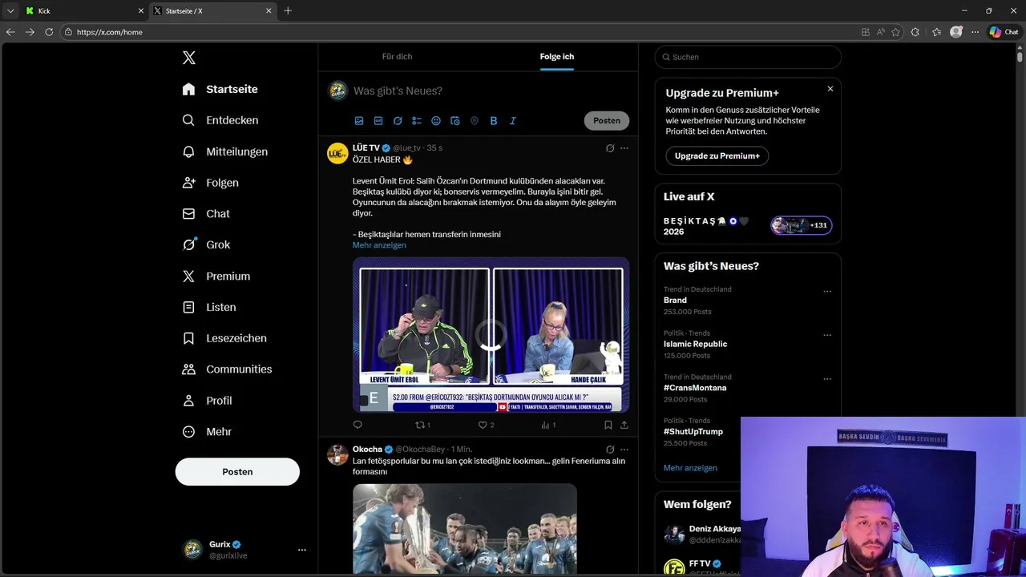Open the emoji picker in composer
Screen dimensions: 1026x577
(436, 121)
